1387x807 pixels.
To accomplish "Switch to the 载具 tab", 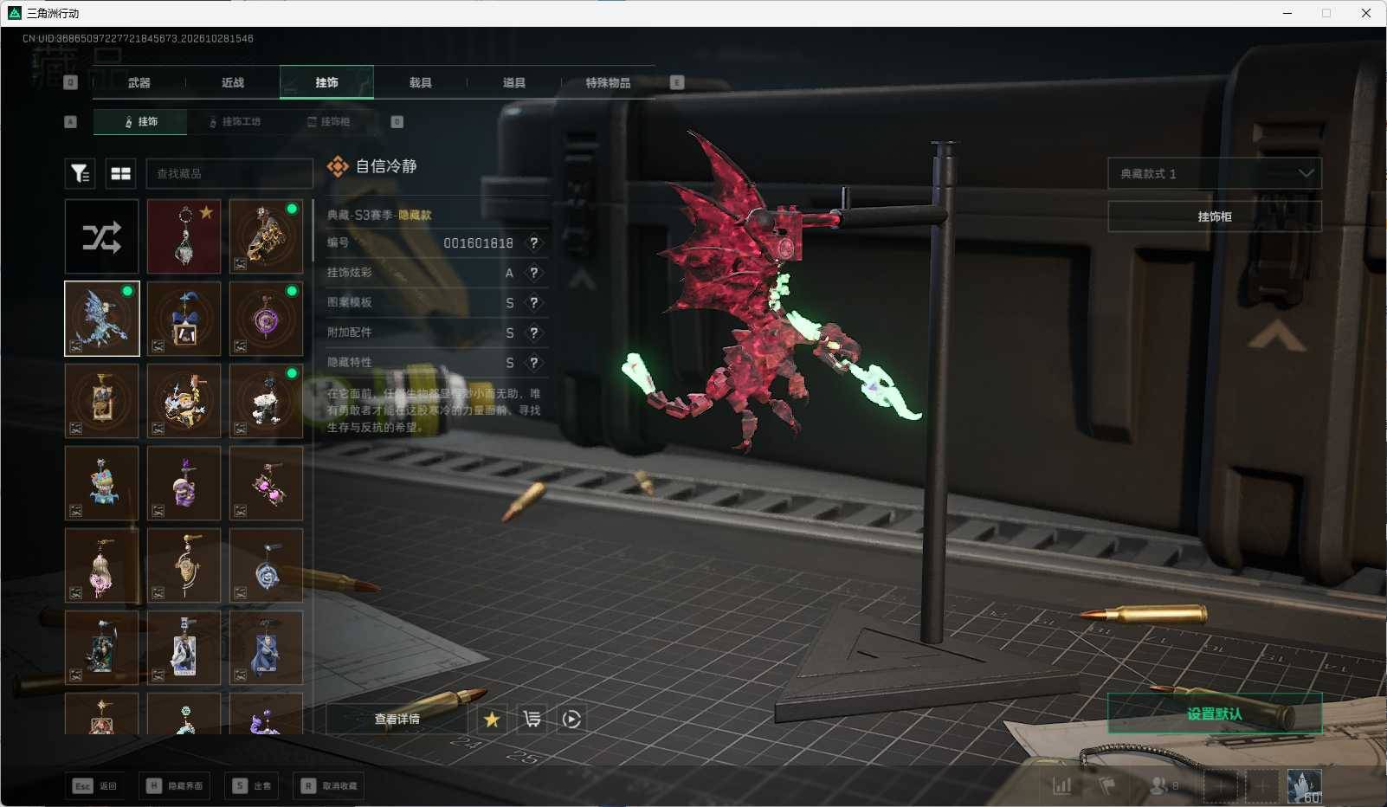I will coord(421,82).
